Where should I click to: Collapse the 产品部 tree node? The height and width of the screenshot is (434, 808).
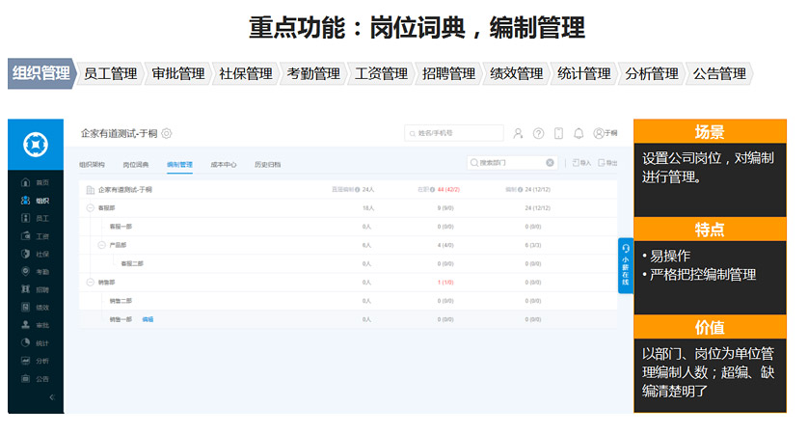102,245
